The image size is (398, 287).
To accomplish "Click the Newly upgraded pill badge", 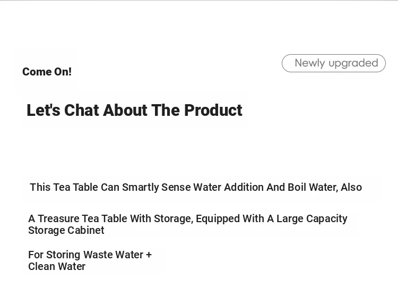I will [334, 63].
